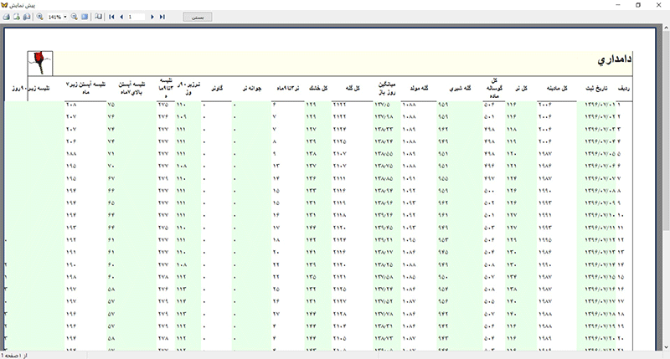670x359 pixels.
Task: Click the گله مولد value in row 9
Action: pyautogui.click(x=409, y=203)
